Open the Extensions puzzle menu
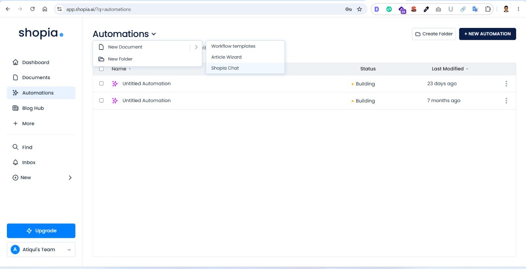This screenshot has height=269, width=526. pyautogui.click(x=488, y=9)
